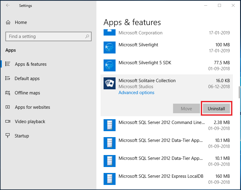The image size is (241, 190).
Task: Click the Microsoft Silverlight app icon
Action: 110,47
